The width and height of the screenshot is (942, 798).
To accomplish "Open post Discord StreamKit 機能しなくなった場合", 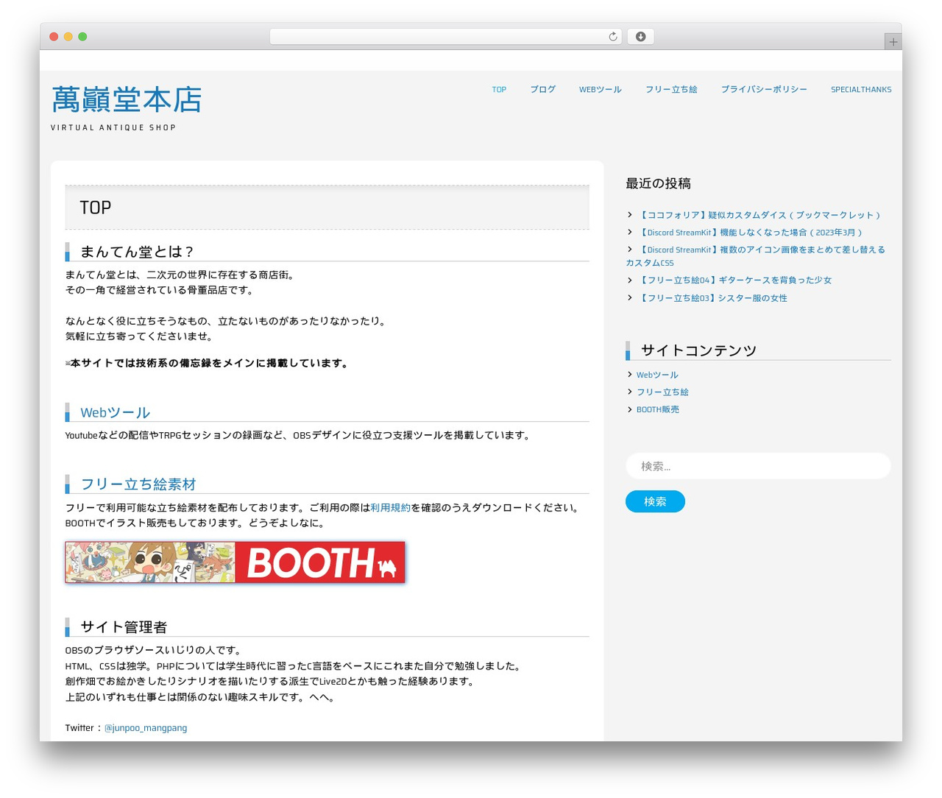I will coord(750,233).
